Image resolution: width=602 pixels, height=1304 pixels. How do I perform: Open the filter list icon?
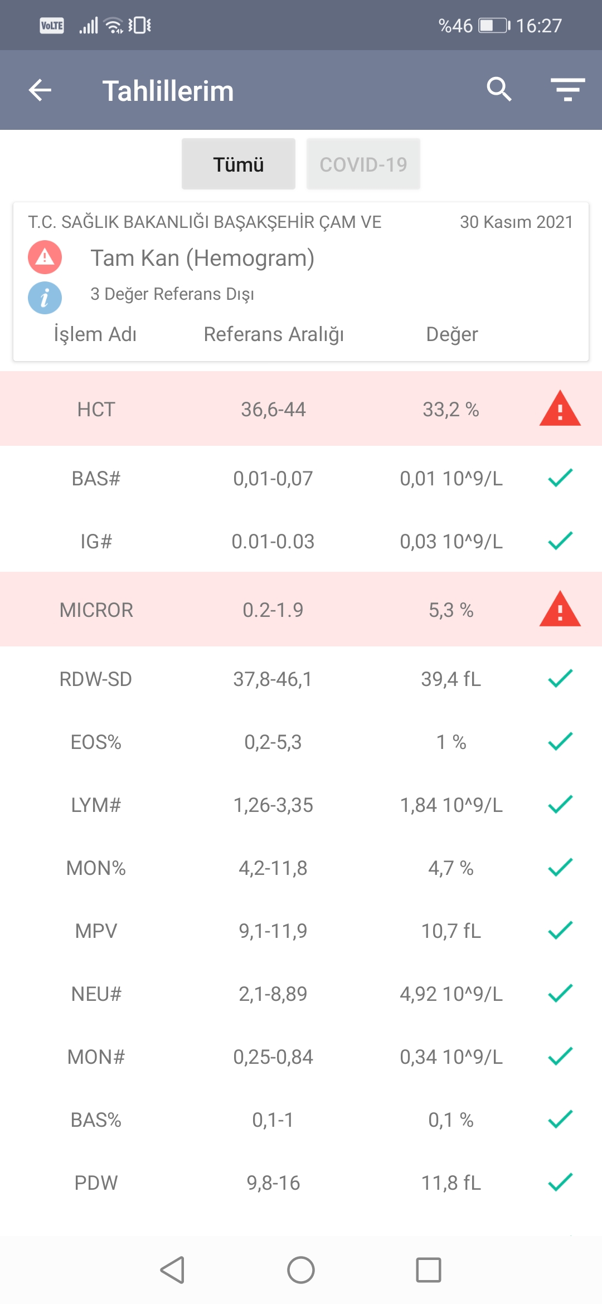coord(567,89)
